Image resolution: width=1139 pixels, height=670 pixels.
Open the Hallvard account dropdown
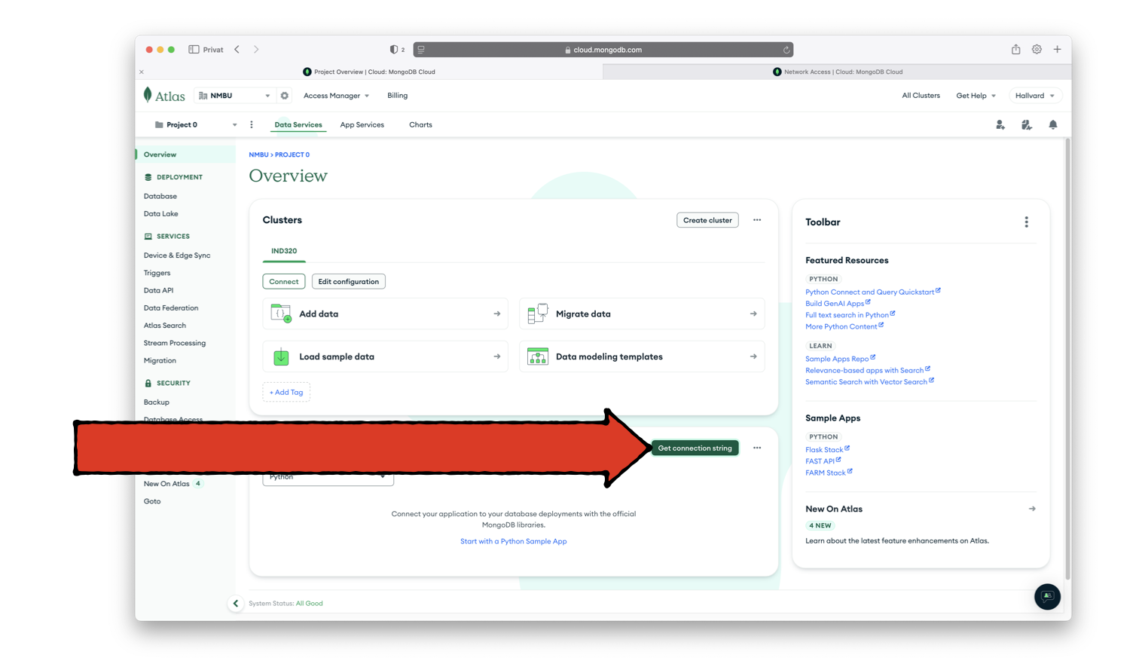1034,96
